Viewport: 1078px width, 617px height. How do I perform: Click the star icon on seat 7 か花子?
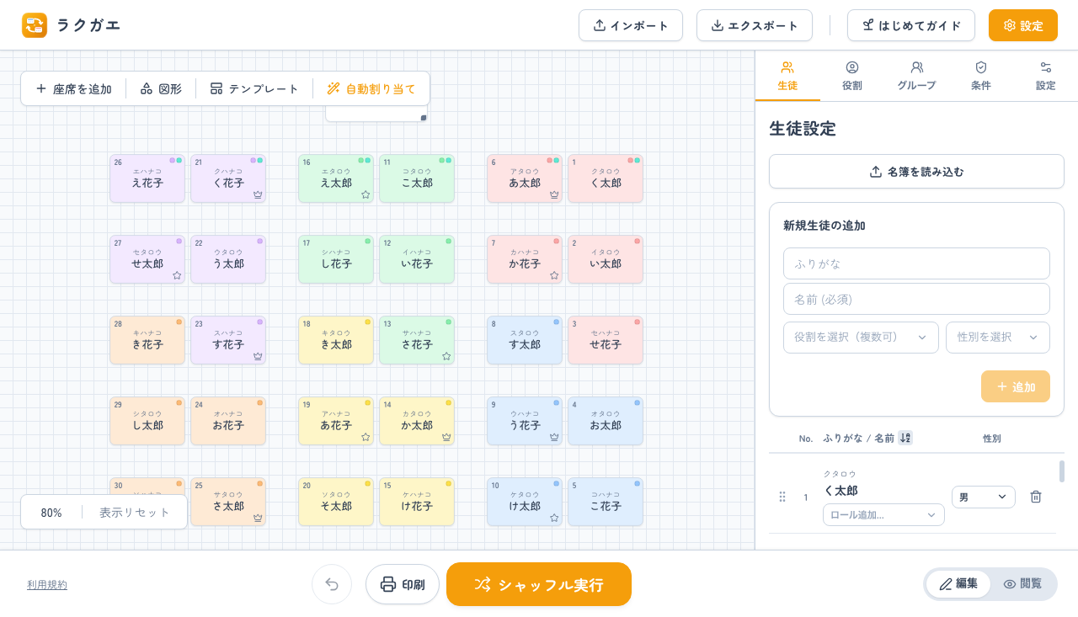click(554, 275)
